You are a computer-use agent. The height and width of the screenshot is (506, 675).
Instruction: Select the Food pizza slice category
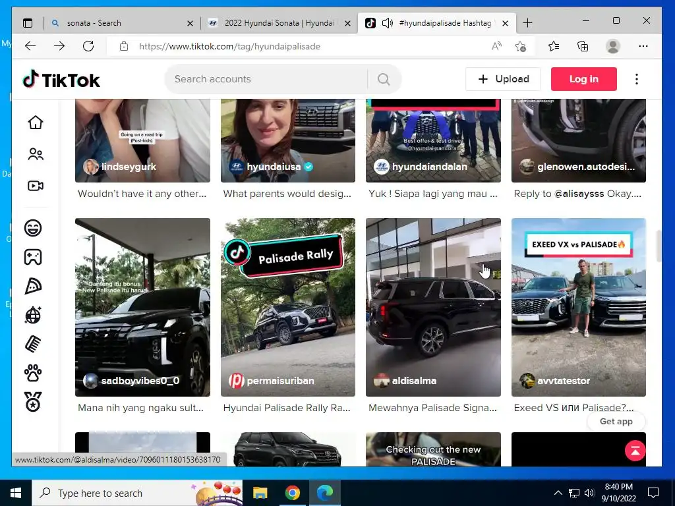(x=33, y=286)
